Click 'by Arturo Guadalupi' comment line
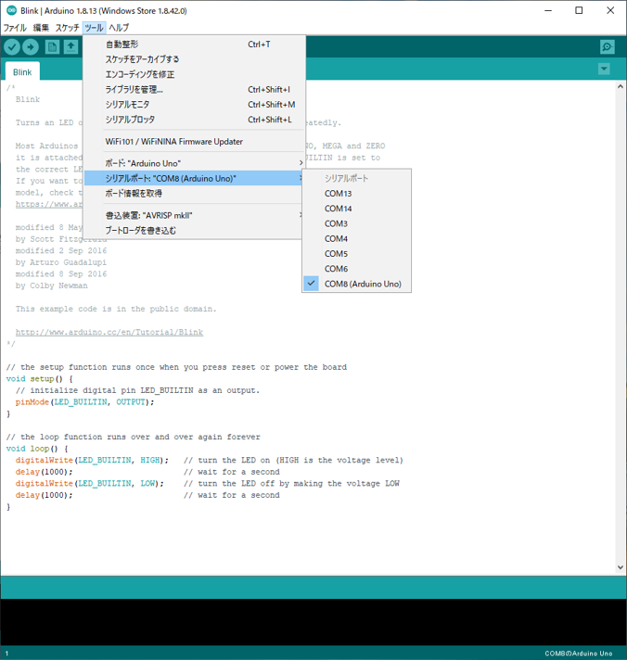Viewport: 627px width, 660px height. tap(61, 262)
